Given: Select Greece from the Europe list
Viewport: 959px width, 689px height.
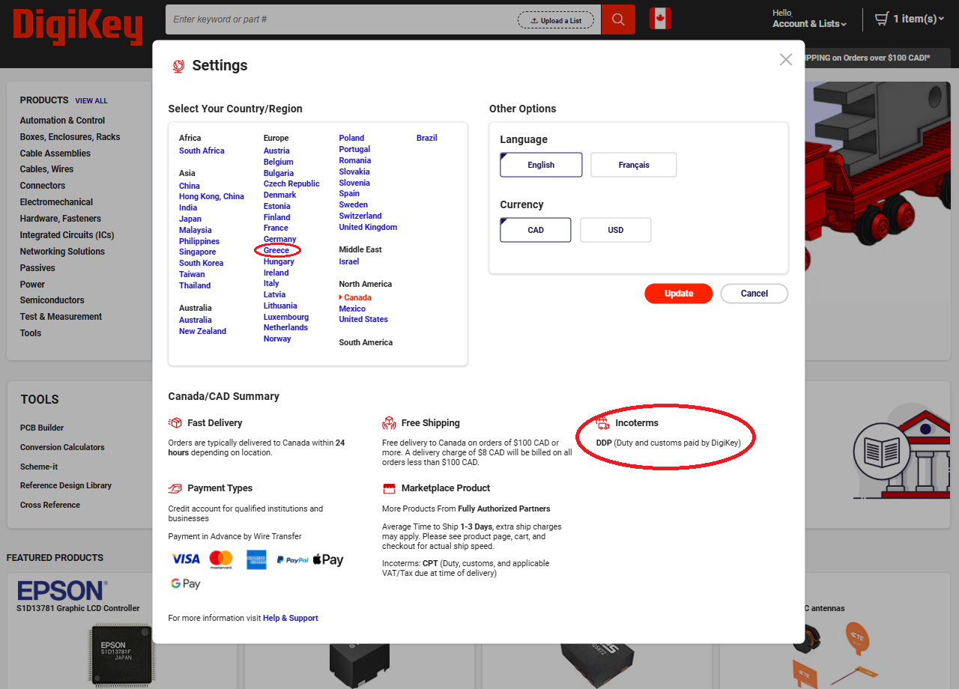Looking at the screenshot, I should click(276, 250).
